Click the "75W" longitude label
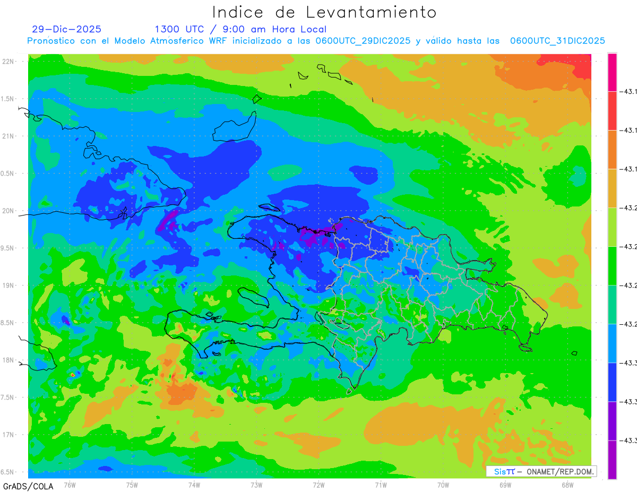637x492 pixels. point(132,485)
